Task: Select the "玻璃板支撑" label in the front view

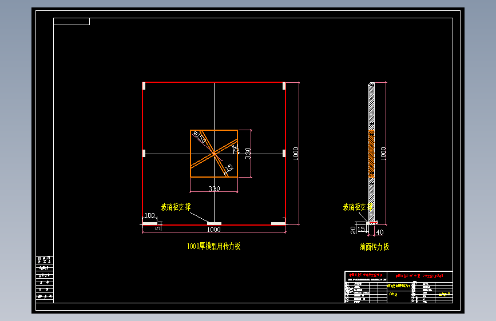Action: pos(176,207)
